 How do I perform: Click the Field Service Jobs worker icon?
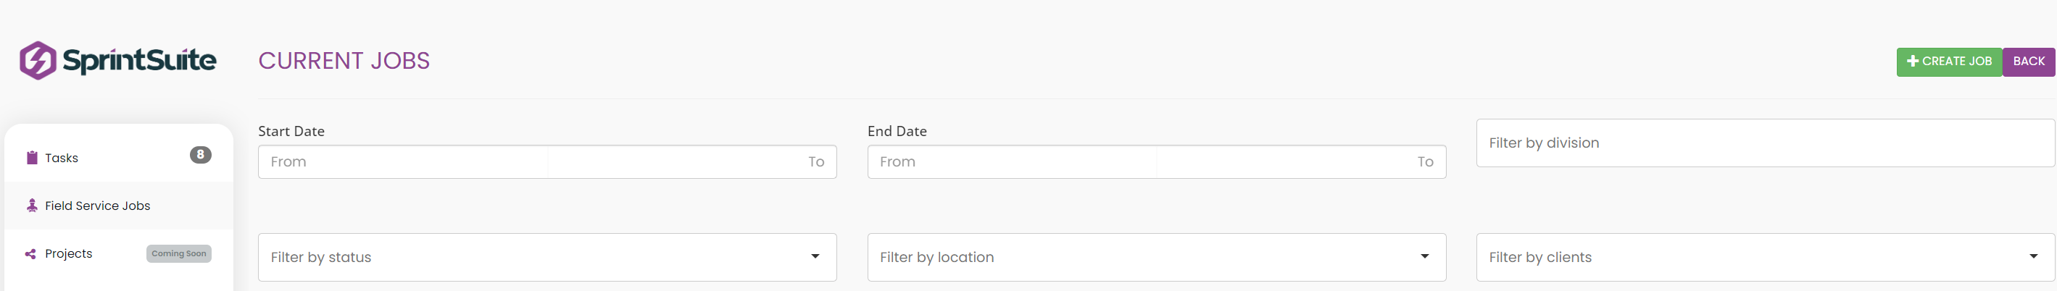tap(32, 206)
